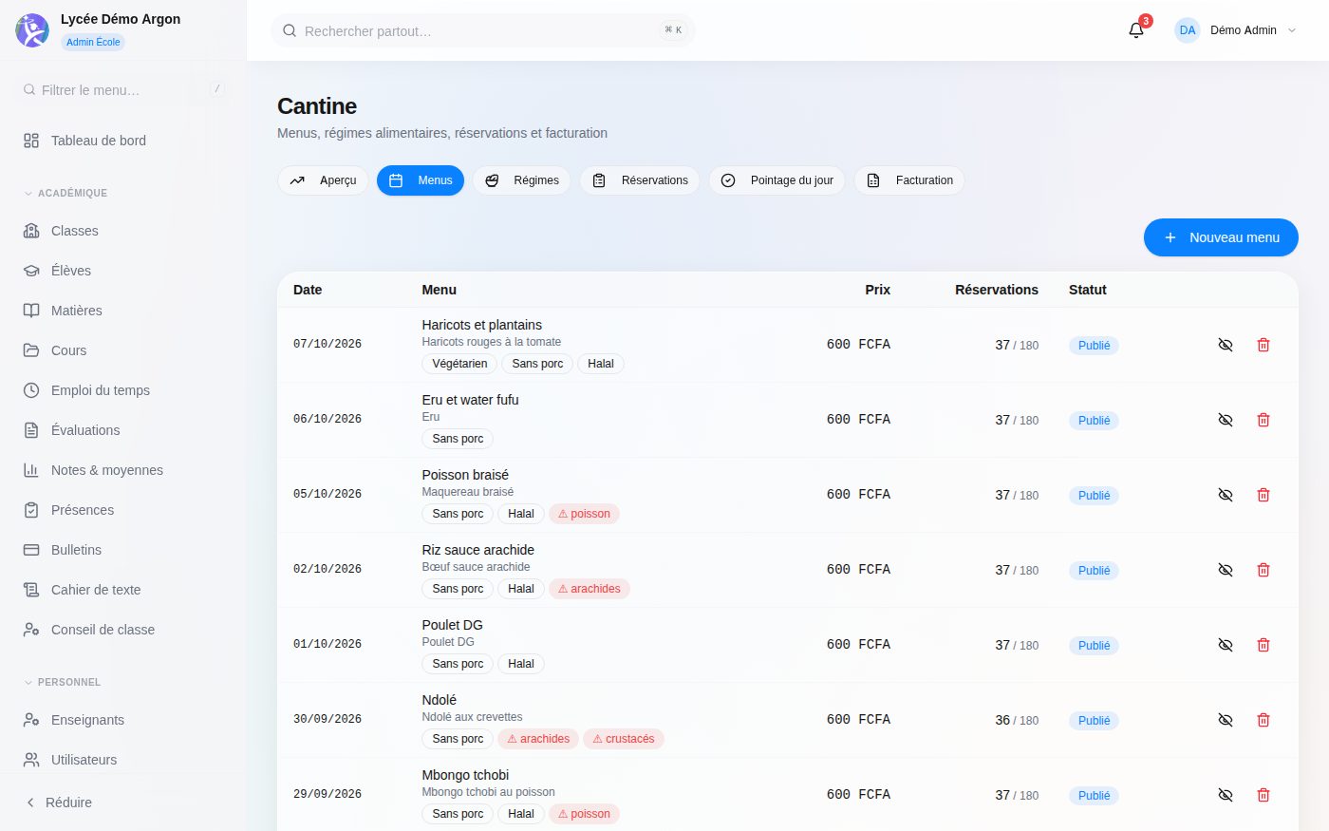Click the Lycée Démo Argon logo

coord(32,30)
